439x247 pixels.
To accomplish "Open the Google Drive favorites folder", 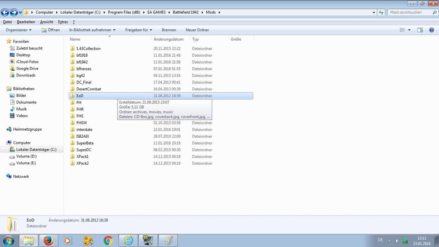I will 27,68.
